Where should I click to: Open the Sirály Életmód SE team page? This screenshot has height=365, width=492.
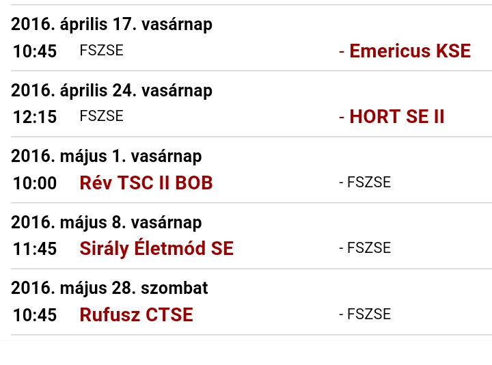(156, 249)
